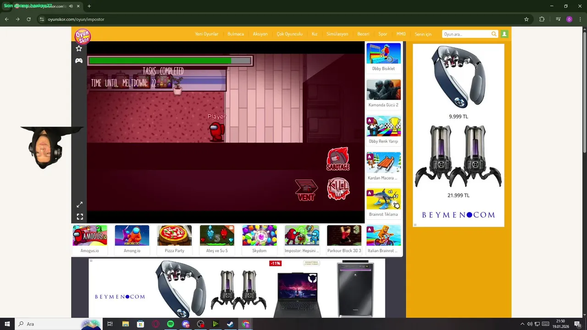Viewport: 587px width, 330px height.
Task: Open the Beceri category
Action: 363,34
